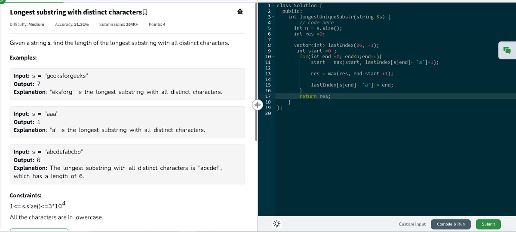The image size is (516, 232).
Task: Click the Submit button
Action: click(x=488, y=224)
